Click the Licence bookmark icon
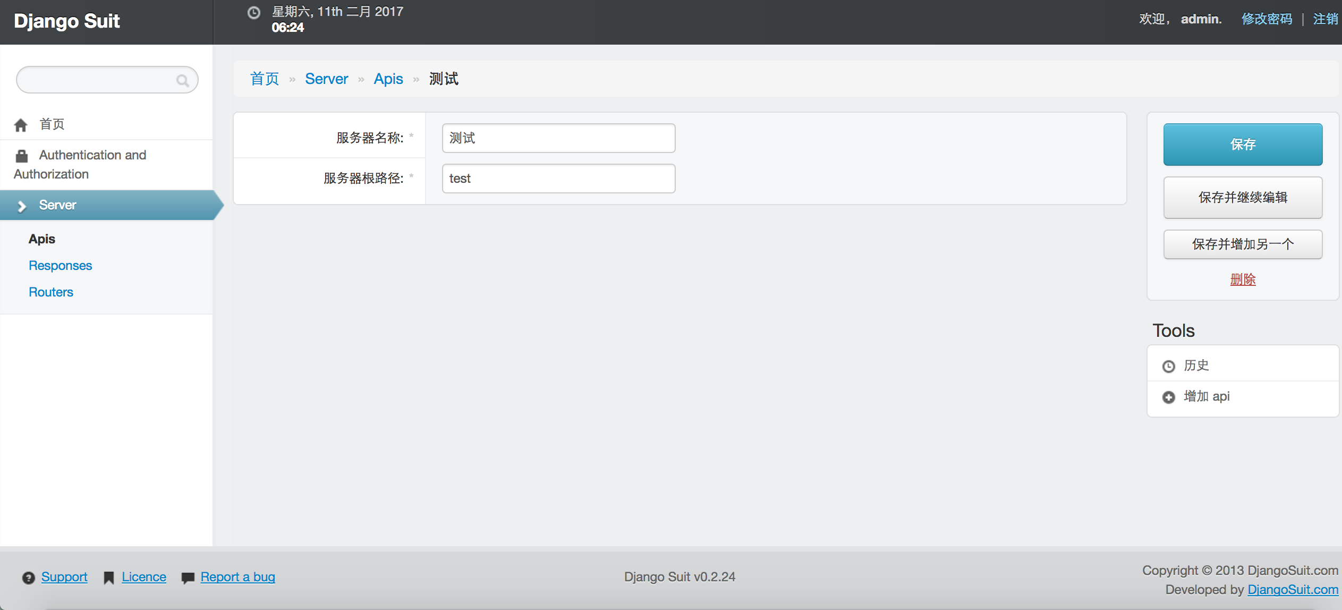This screenshot has width=1342, height=610. tap(111, 577)
